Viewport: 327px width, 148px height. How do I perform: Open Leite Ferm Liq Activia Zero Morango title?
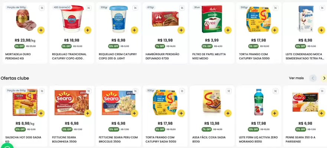pos(259,139)
